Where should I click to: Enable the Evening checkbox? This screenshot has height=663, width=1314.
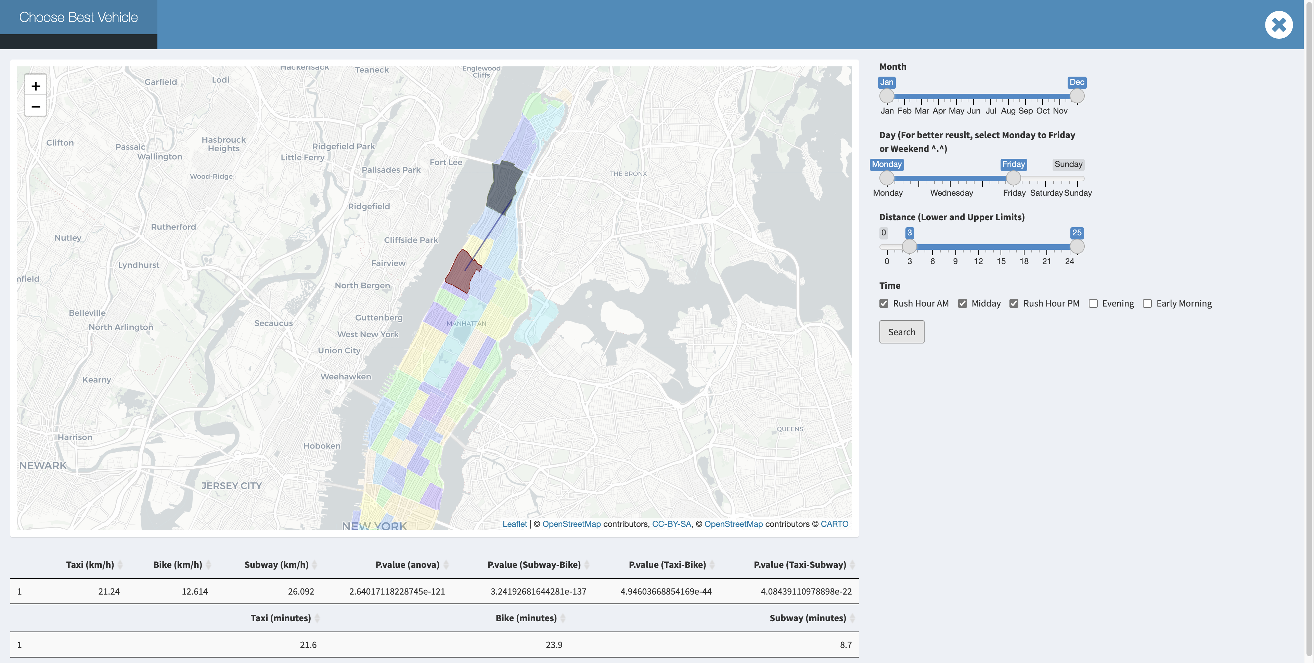click(x=1093, y=303)
